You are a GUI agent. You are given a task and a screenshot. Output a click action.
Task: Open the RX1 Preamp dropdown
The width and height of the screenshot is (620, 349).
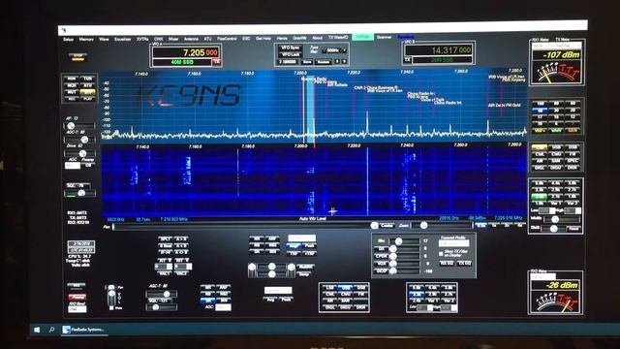click(x=88, y=166)
